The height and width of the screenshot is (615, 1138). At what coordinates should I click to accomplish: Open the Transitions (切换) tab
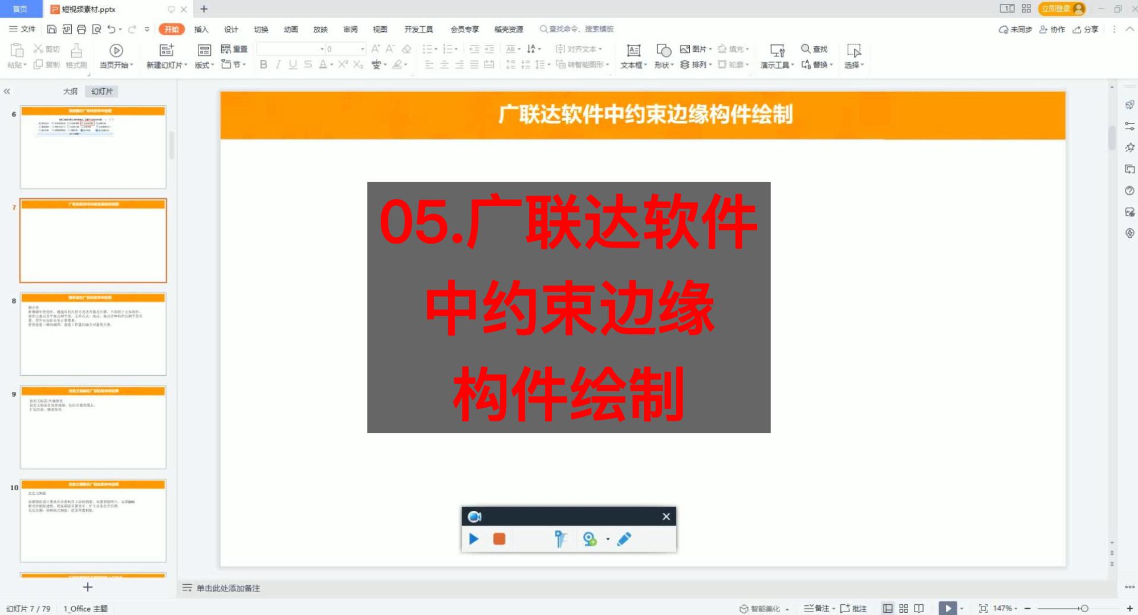(x=261, y=29)
